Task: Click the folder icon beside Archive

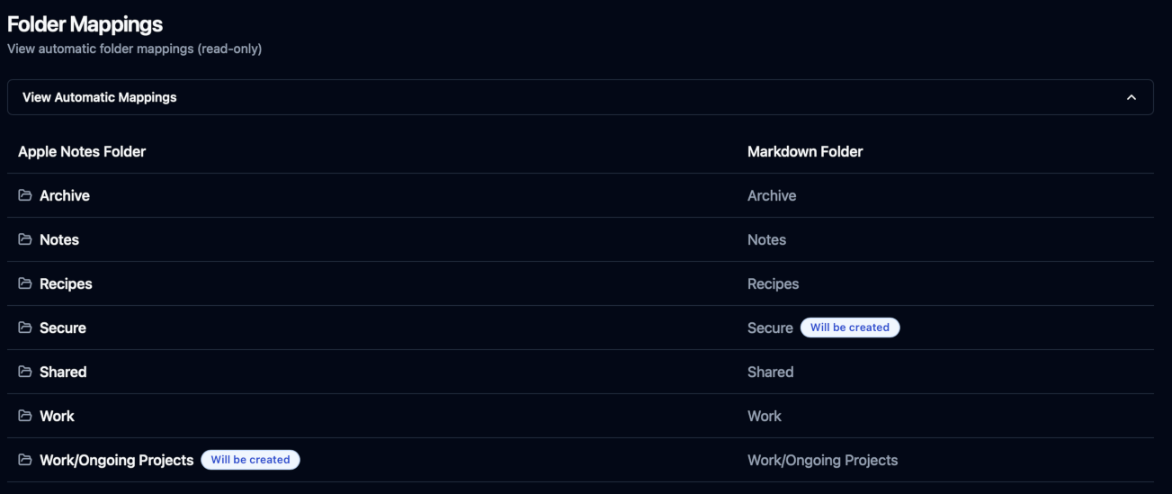Action: click(25, 195)
